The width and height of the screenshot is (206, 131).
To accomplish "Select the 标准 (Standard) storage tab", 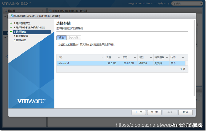I will coord(61,38).
